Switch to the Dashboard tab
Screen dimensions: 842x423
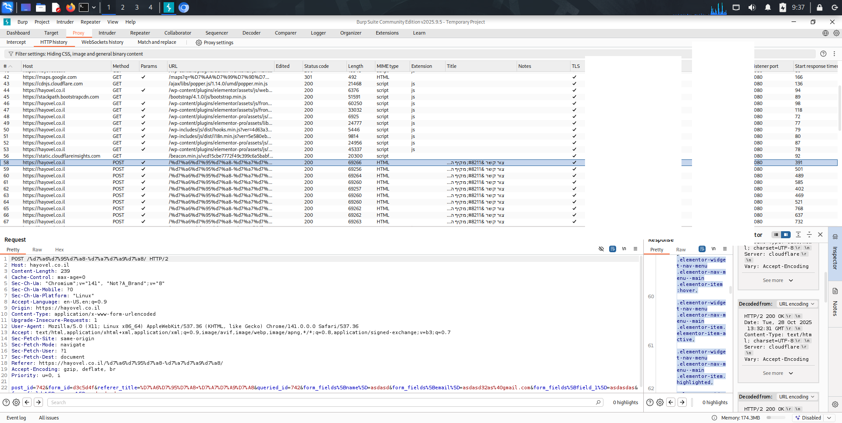pos(18,33)
